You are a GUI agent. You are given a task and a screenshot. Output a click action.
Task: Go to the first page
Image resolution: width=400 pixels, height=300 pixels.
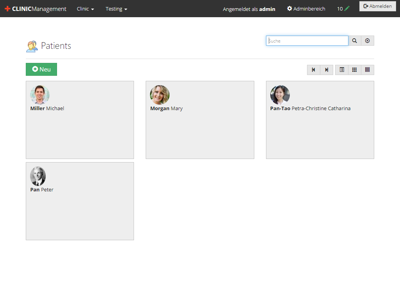point(314,70)
